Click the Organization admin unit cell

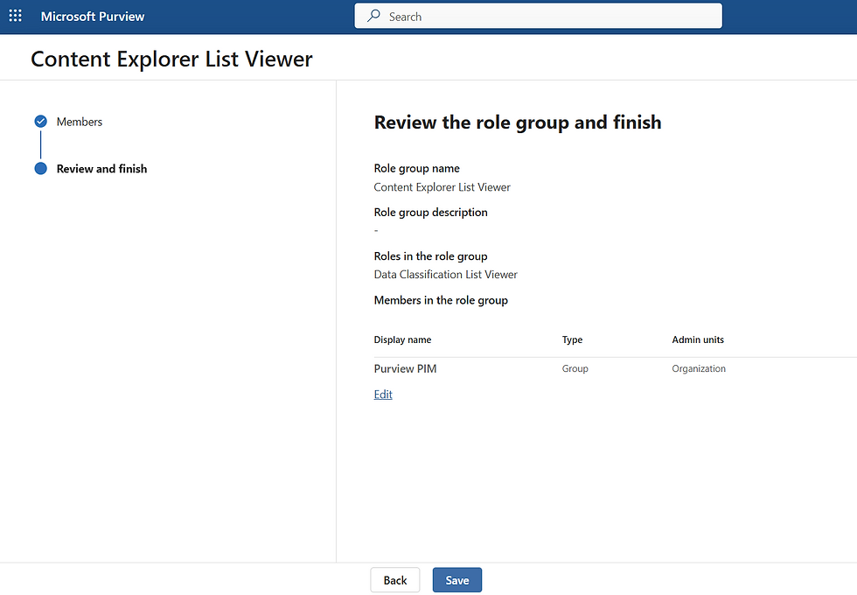(x=699, y=368)
